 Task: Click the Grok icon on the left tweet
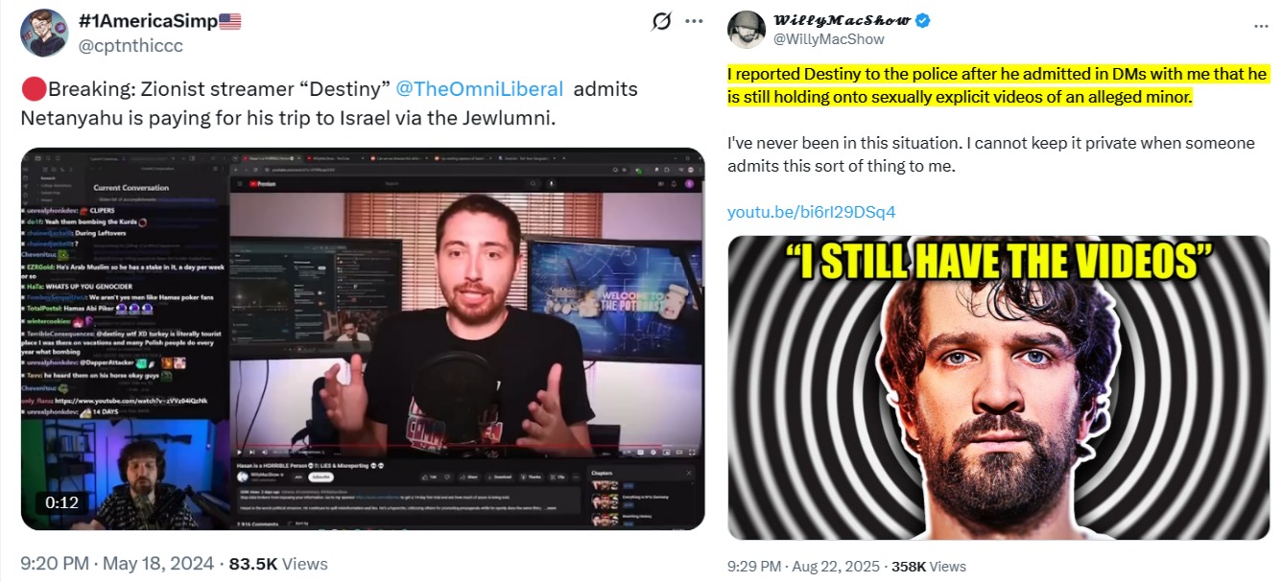[660, 22]
